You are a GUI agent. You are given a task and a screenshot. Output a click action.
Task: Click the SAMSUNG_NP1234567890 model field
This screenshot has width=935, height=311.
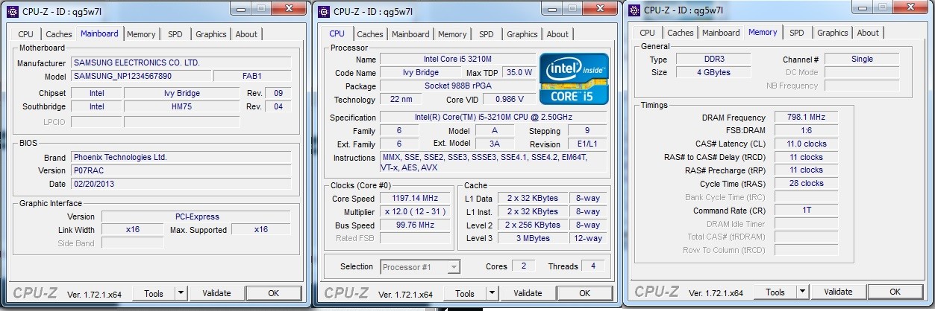(x=140, y=76)
